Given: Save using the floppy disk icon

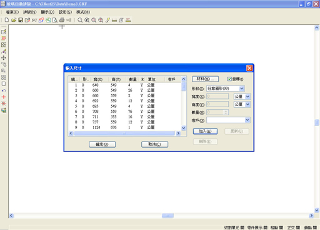Looking at the screenshot, I should point(21,20).
